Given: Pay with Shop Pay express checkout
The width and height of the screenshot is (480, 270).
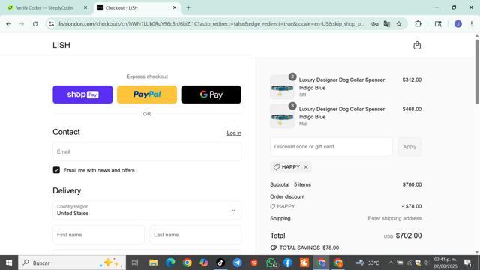Looking at the screenshot, I should (x=82, y=94).
